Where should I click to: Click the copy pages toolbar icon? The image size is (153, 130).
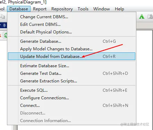[x=2, y=17]
